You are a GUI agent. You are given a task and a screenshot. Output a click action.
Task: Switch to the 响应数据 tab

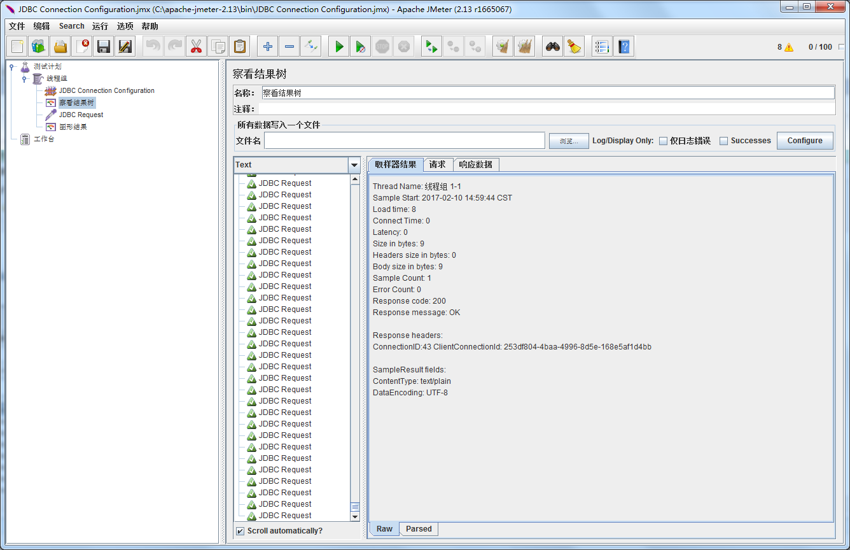pos(476,165)
